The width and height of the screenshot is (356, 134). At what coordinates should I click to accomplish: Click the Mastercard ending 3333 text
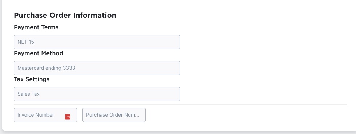click(46, 68)
